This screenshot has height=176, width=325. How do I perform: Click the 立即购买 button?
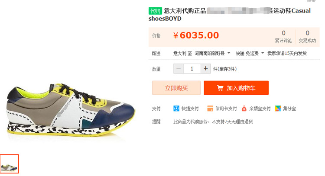[x=176, y=88]
